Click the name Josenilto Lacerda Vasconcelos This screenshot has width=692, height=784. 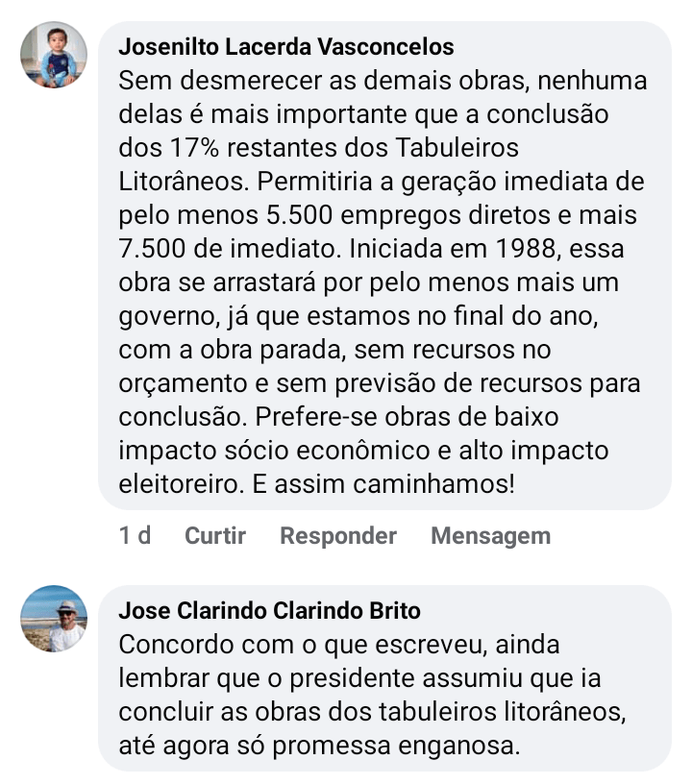(285, 47)
